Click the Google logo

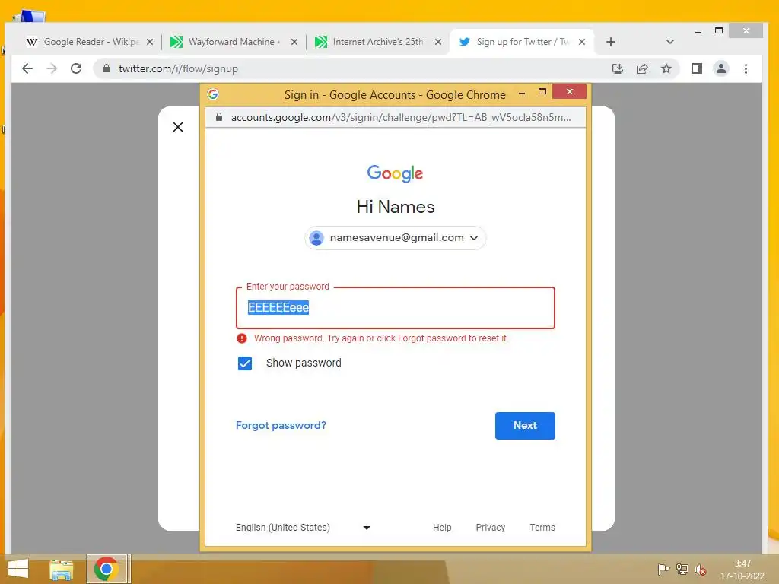coord(395,173)
